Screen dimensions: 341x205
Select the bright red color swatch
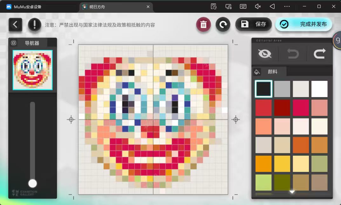(263, 108)
